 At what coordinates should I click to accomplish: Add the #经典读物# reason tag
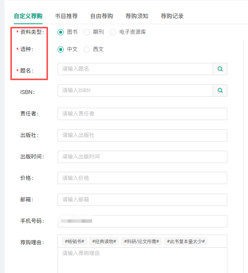[104, 241]
